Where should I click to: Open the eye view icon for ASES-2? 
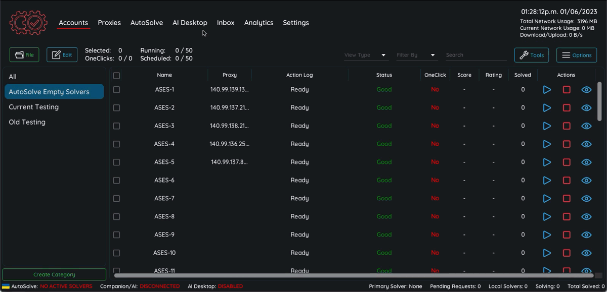[x=586, y=108]
